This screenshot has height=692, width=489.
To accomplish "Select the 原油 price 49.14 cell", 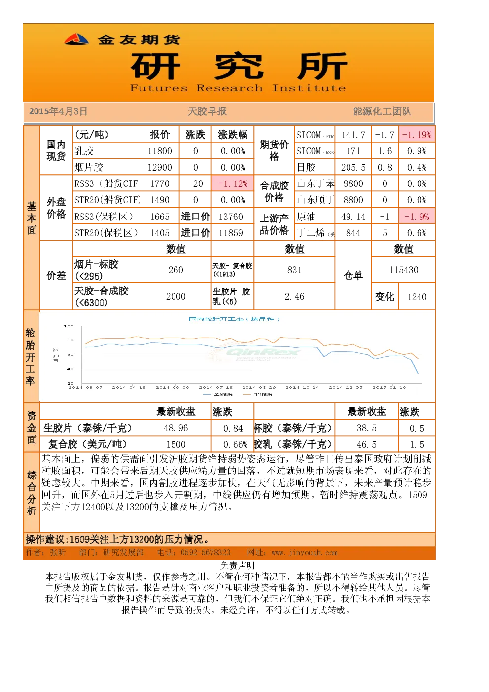I will pyautogui.click(x=353, y=217).
